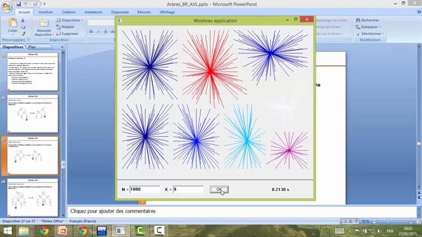Open the Disposition dropdown
Image resolution: width=422 pixels, height=237 pixels.
pyautogui.click(x=69, y=20)
